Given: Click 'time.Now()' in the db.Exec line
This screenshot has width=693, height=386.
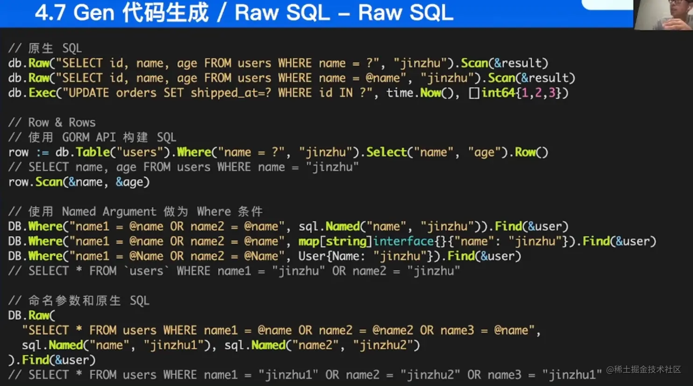Looking at the screenshot, I should 420,93.
